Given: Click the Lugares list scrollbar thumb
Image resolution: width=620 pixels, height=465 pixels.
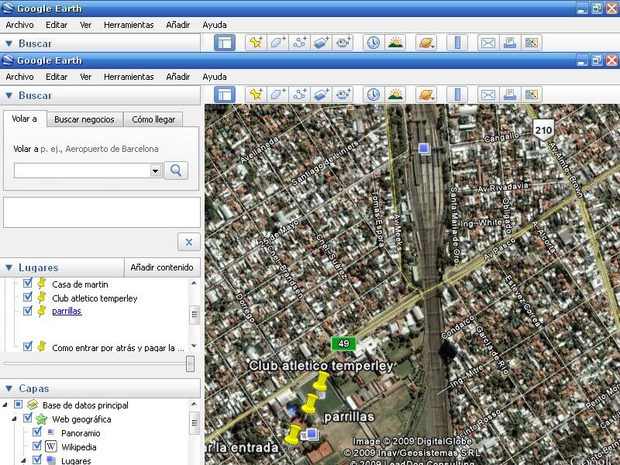Looking at the screenshot, I should click(195, 315).
